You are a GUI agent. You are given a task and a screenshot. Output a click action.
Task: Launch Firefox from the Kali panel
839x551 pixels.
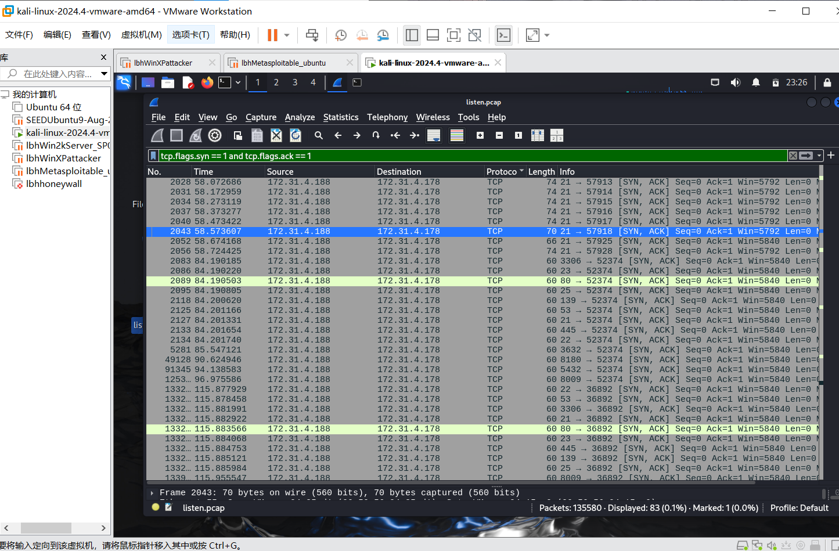(x=207, y=82)
